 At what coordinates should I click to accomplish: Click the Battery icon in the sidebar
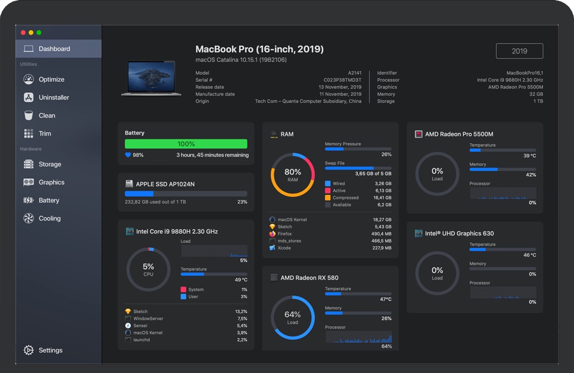pos(29,200)
